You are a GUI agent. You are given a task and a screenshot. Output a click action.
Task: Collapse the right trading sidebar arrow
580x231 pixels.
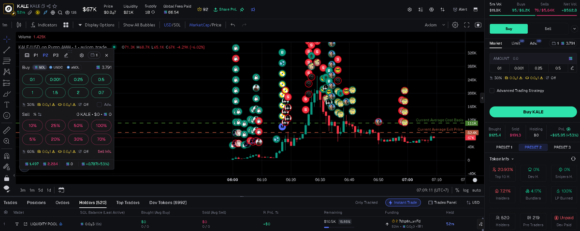click(482, 98)
